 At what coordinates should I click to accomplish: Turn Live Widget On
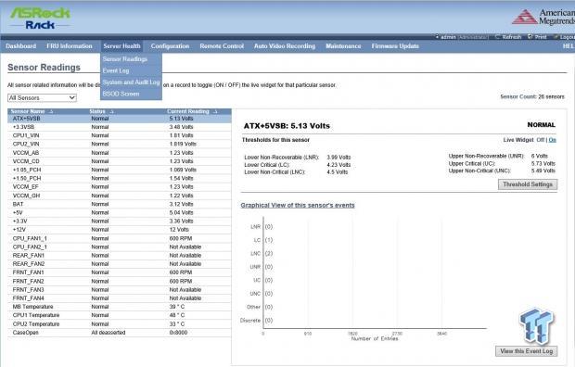pyautogui.click(x=552, y=140)
